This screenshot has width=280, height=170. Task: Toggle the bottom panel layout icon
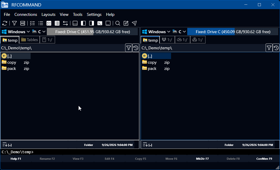pyautogui.click(x=75, y=23)
